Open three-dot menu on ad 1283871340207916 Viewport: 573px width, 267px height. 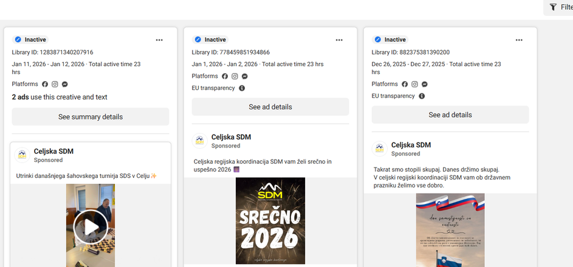click(x=159, y=40)
